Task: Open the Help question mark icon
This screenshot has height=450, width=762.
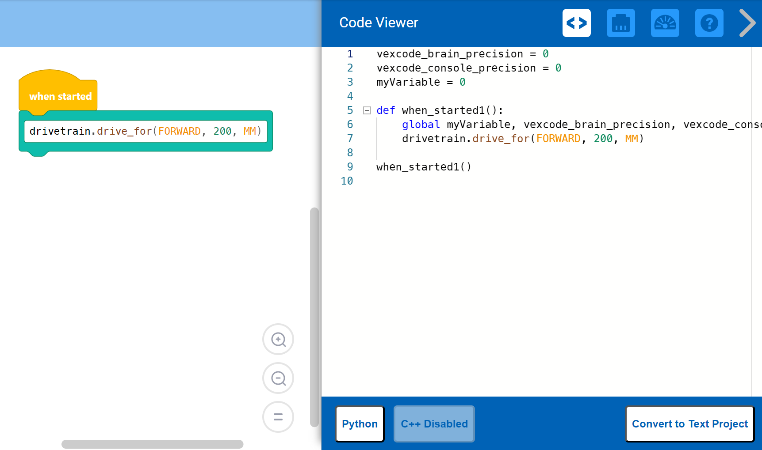Action: tap(709, 23)
